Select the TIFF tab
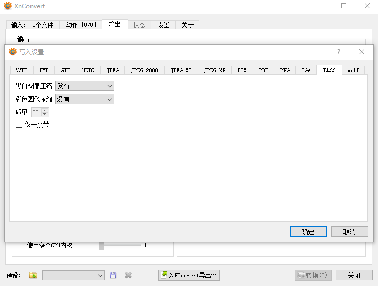378x286 pixels. tap(329, 70)
